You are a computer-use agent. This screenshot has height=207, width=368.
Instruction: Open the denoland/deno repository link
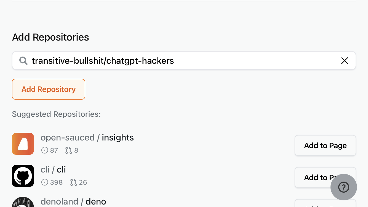pos(73,201)
